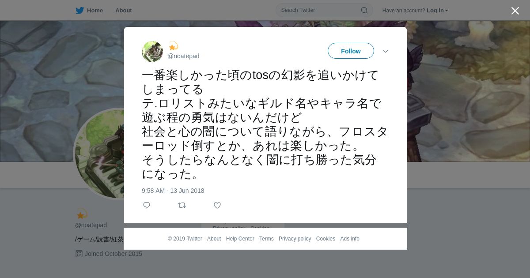The height and width of the screenshot is (278, 530).
Task: Click the reply speech bubble icon
Action: point(147,205)
